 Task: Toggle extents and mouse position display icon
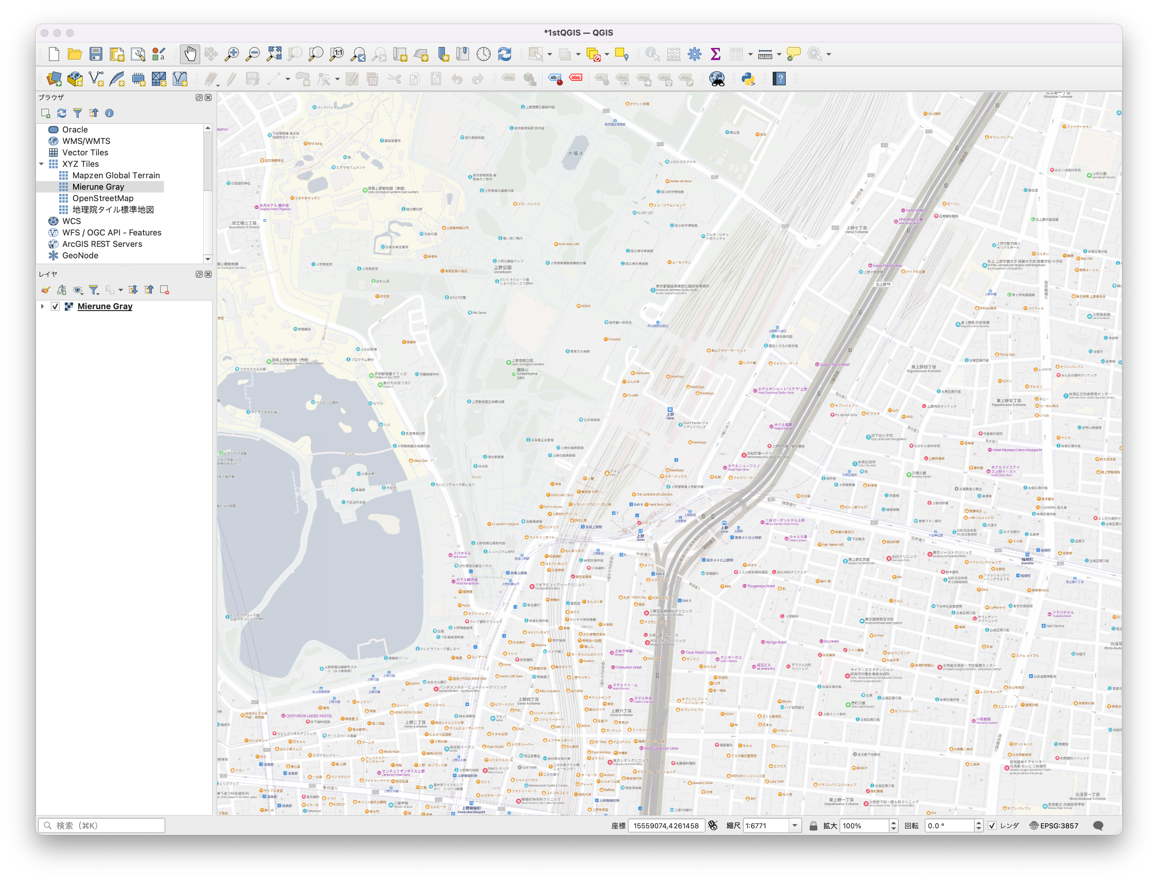(x=713, y=826)
